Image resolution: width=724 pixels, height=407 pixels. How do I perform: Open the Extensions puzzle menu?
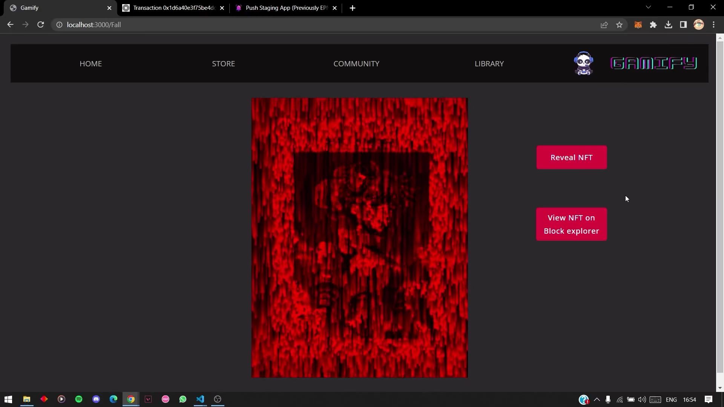tap(653, 25)
